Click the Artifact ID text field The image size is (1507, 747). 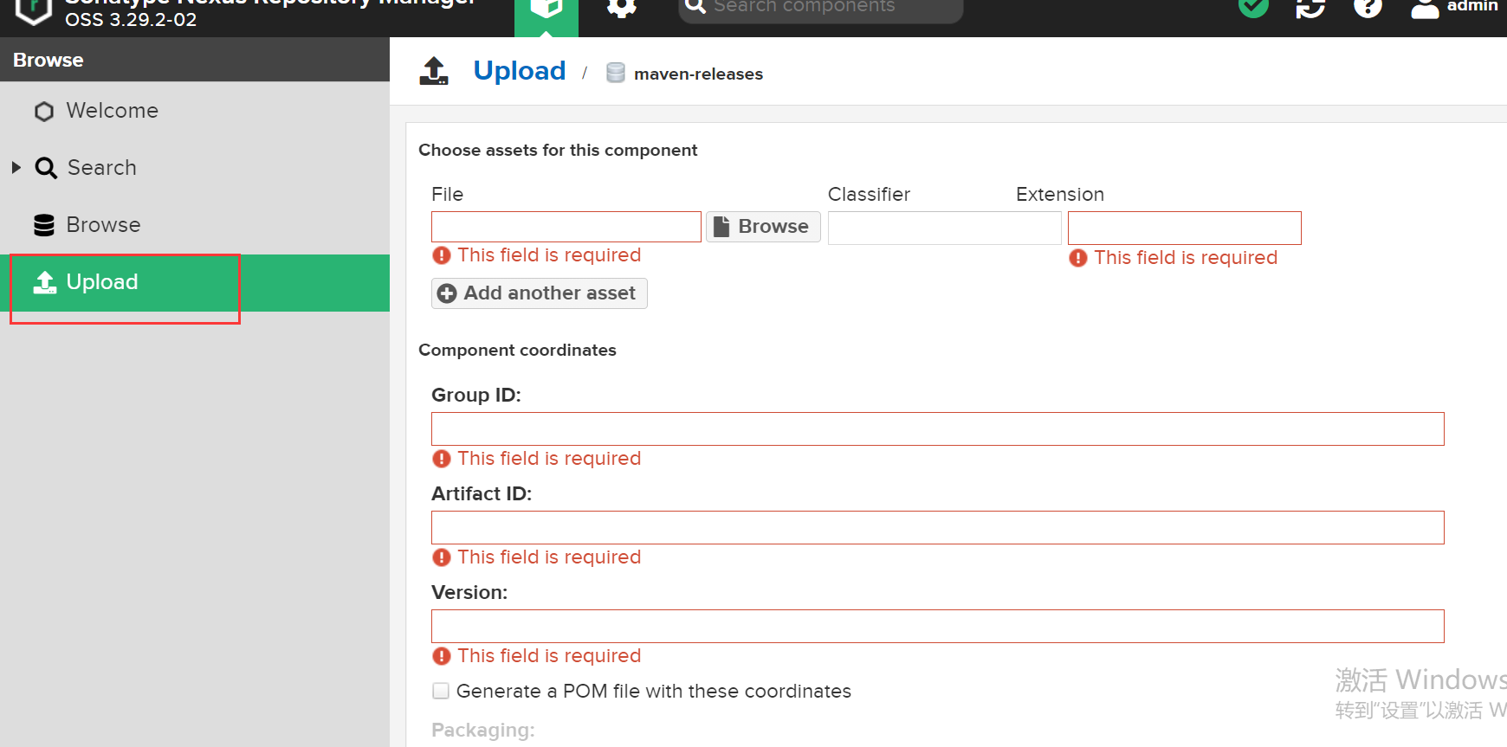click(937, 528)
